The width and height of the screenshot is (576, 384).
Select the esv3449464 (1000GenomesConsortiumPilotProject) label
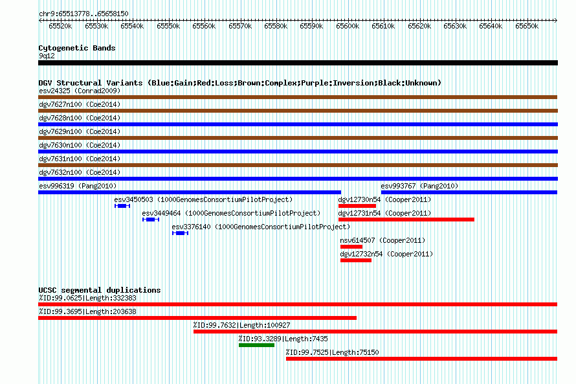click(231, 213)
